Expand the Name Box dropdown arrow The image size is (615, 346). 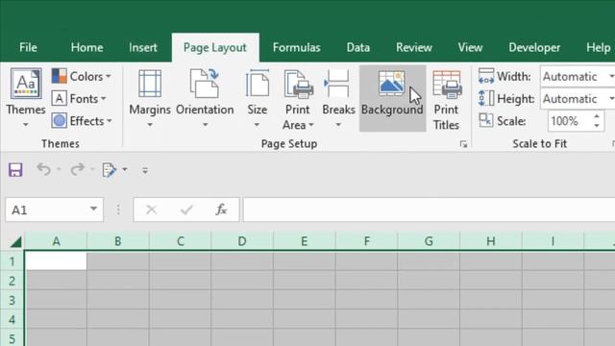click(93, 210)
